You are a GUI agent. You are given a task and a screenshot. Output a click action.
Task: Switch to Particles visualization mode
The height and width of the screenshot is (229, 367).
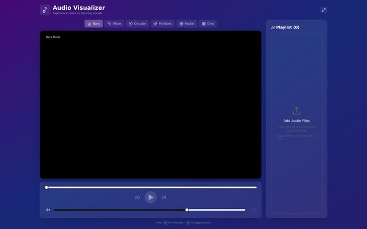point(162,23)
